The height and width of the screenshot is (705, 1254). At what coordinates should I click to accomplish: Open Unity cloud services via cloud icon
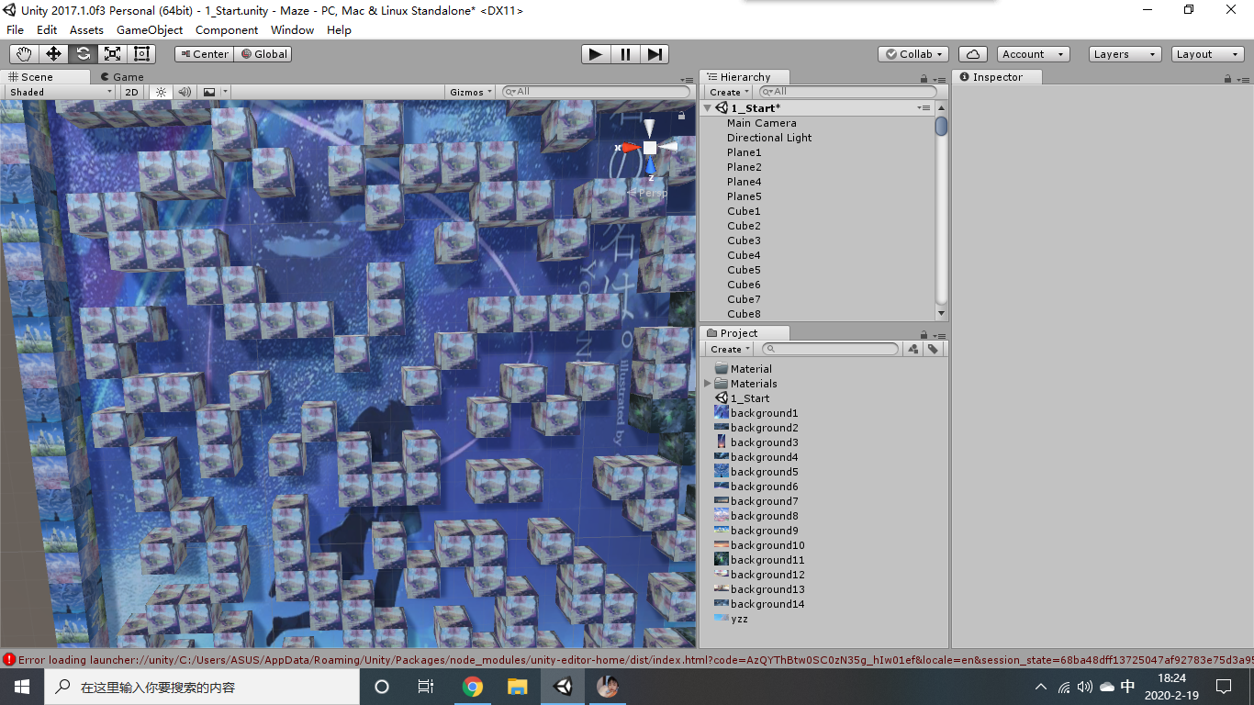972,53
